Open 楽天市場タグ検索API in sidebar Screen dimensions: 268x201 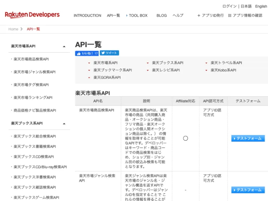31,85
